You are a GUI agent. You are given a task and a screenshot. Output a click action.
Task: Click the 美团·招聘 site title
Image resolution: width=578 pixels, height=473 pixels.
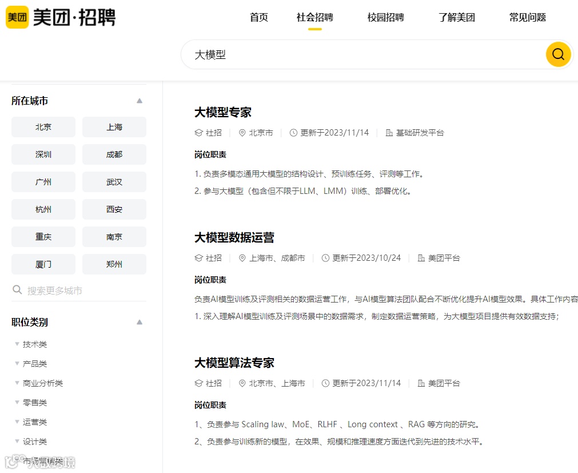(x=74, y=17)
